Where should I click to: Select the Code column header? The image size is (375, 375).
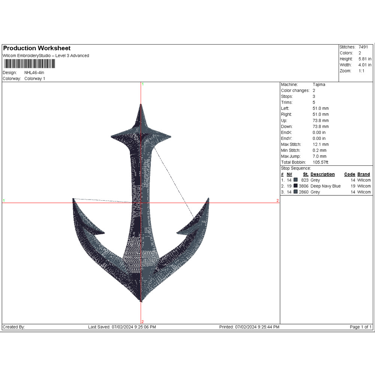(x=349, y=174)
